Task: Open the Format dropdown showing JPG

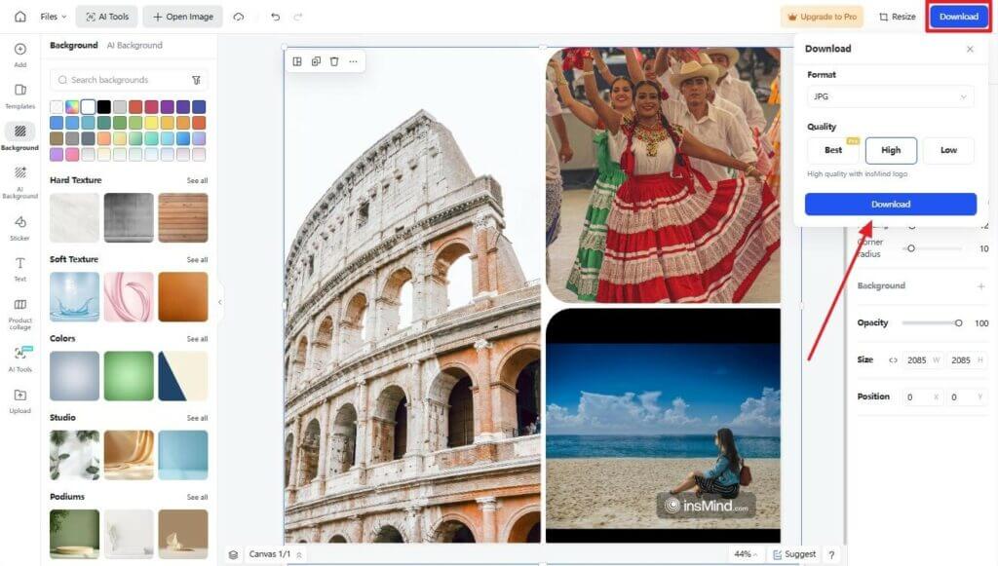Action: [x=890, y=96]
